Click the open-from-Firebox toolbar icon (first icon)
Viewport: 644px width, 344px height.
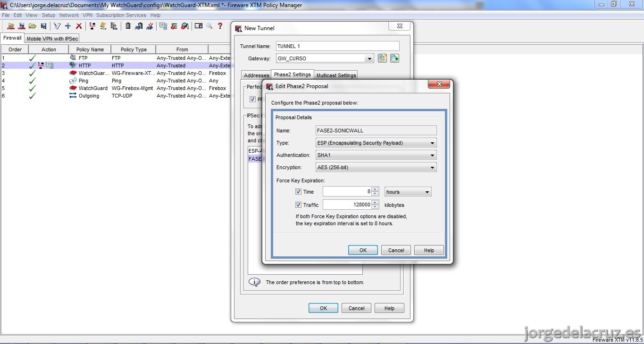10,26
